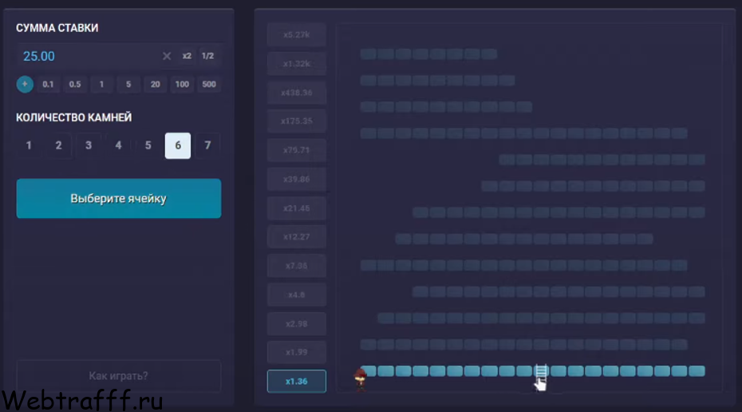Click the 'Выберите ячейку' button
The height and width of the screenshot is (412, 742).
119,199
